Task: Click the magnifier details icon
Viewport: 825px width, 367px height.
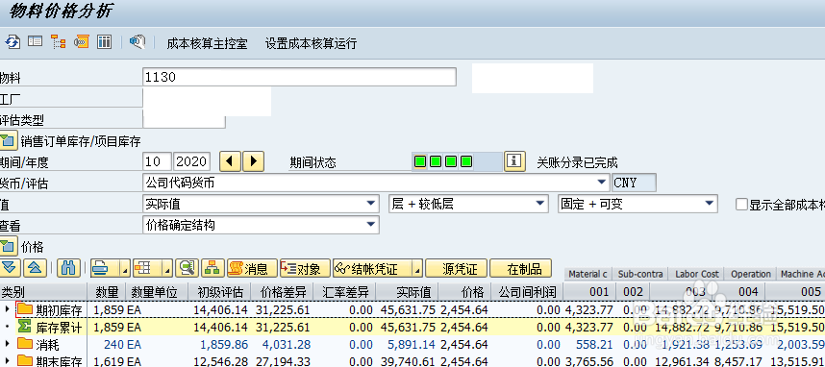Action: [187, 268]
